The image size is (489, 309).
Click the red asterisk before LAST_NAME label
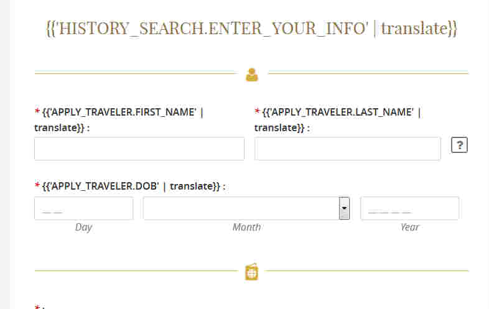click(258, 111)
